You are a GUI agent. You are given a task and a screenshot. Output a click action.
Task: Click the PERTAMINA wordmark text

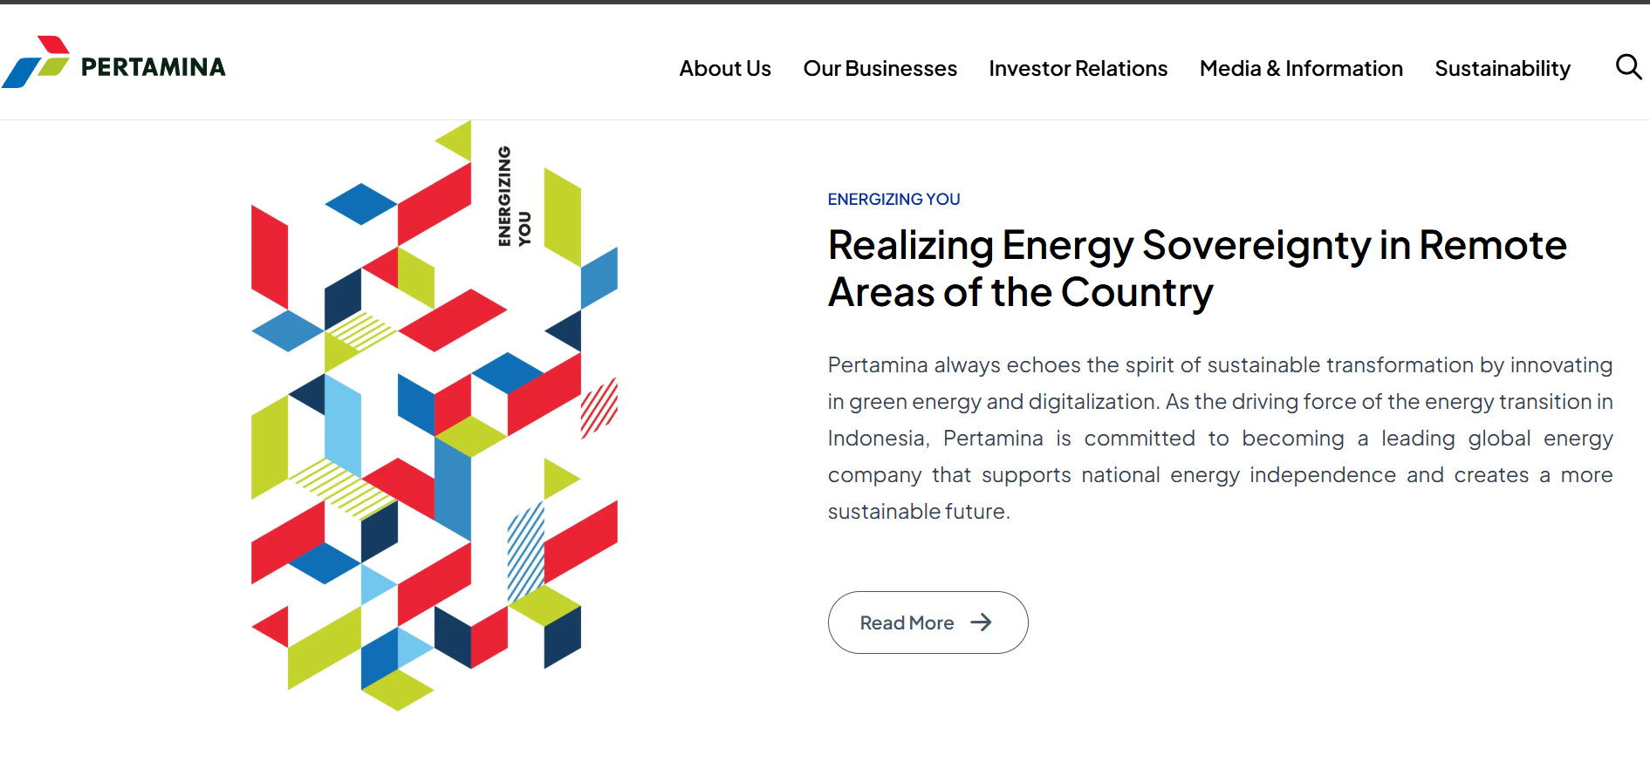click(154, 67)
